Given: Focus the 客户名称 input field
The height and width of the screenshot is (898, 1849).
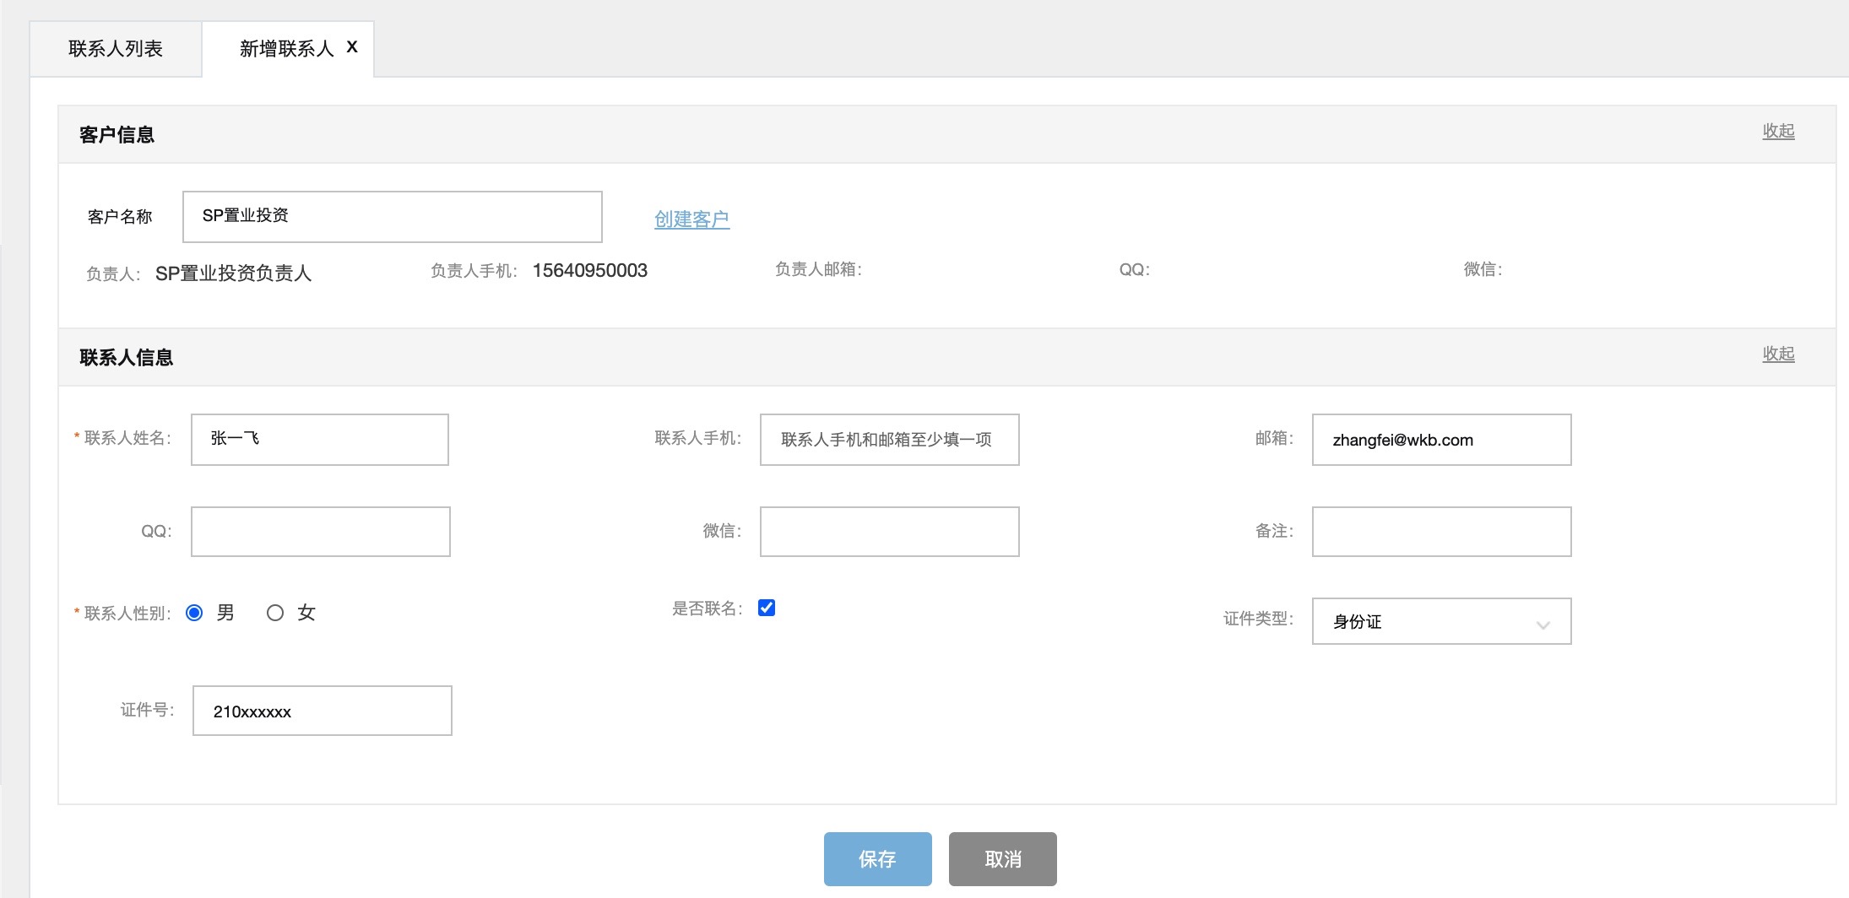Looking at the screenshot, I should tap(392, 217).
